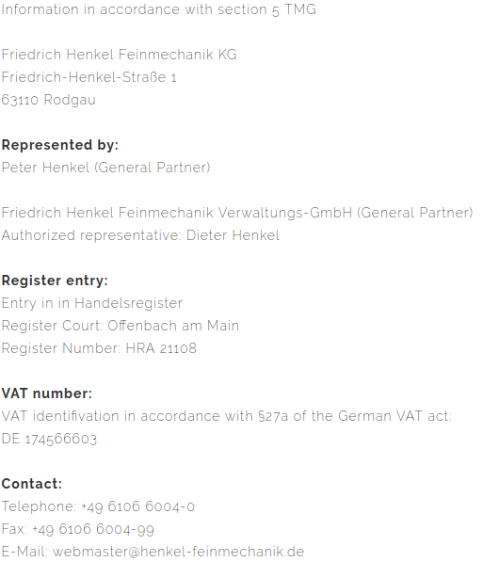Click the Register Number HRA 21108 line
Viewport: 483px width, 562px height.
tap(99, 348)
